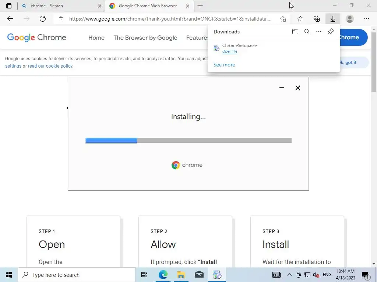Open downloads folder from Downloads panel
The image size is (377, 282).
(x=295, y=32)
